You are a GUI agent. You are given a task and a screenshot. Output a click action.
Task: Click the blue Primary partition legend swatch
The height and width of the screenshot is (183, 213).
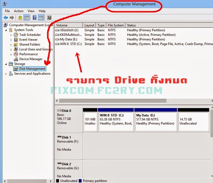coord(80,181)
